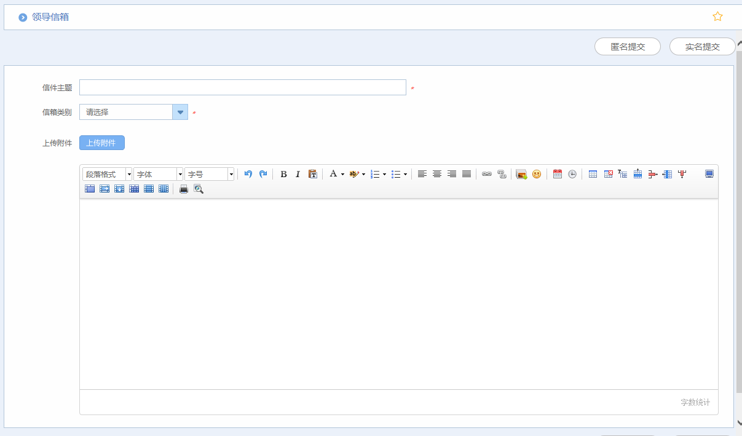
Task: Open the font color picker
Action: 333,174
